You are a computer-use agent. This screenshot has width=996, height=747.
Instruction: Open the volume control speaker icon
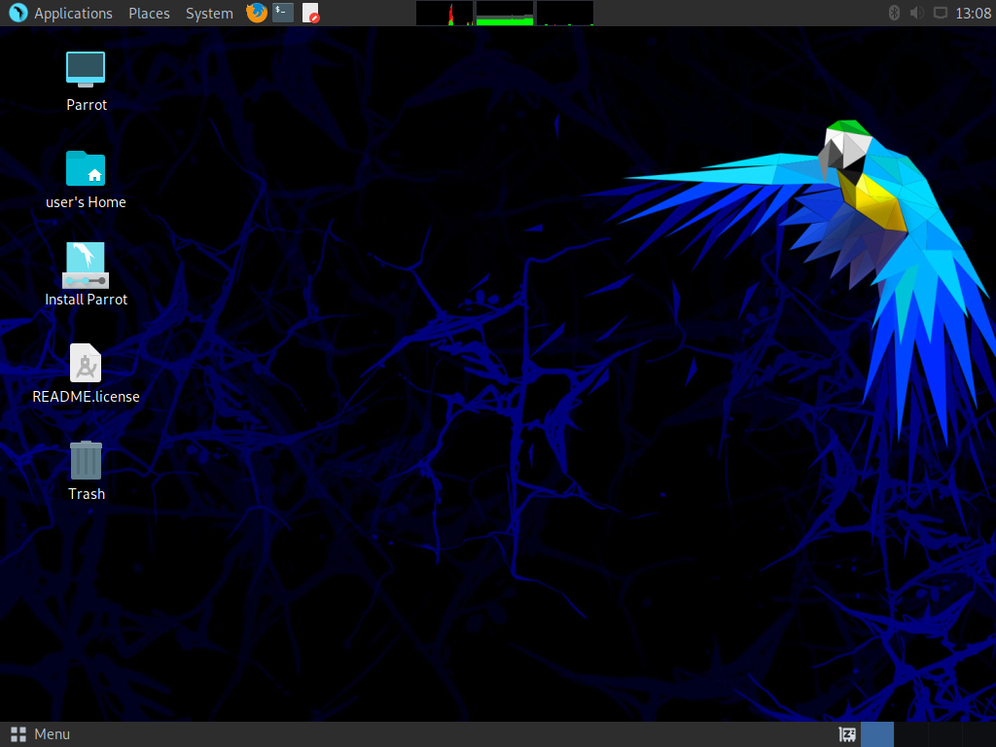point(916,13)
